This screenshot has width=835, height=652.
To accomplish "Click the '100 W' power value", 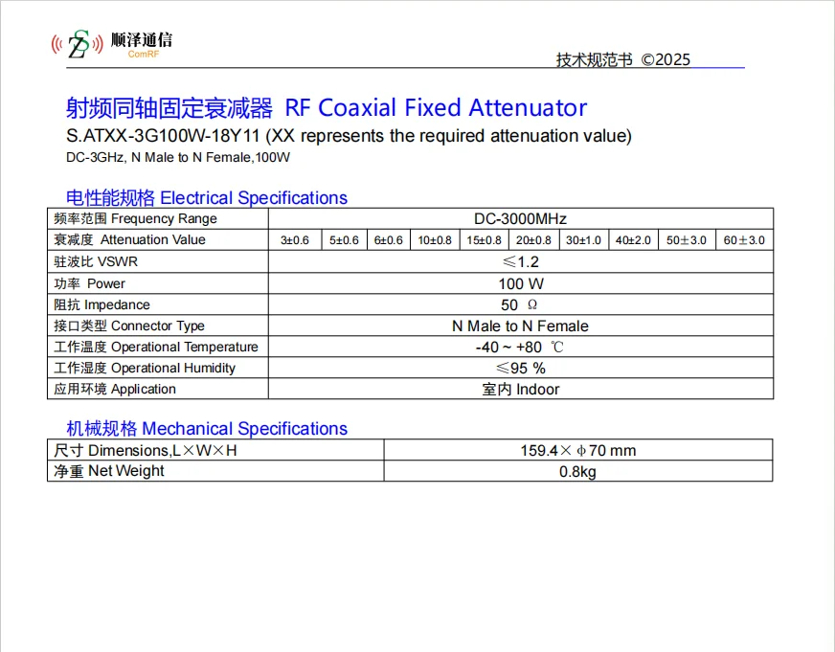I will coord(520,283).
